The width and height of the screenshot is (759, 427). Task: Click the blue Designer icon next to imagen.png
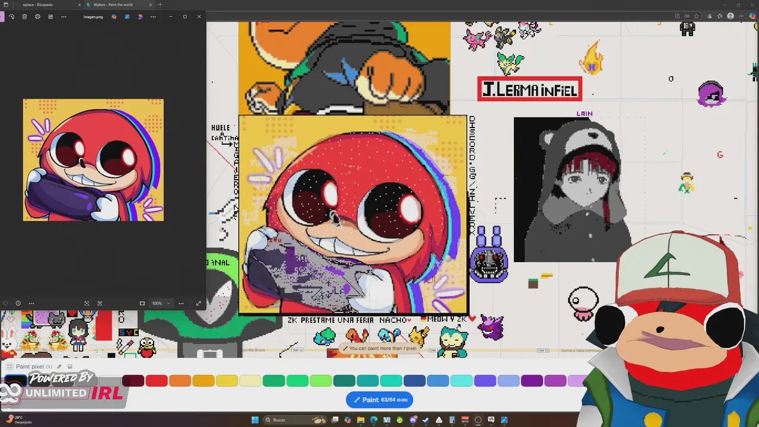pyautogui.click(x=127, y=17)
